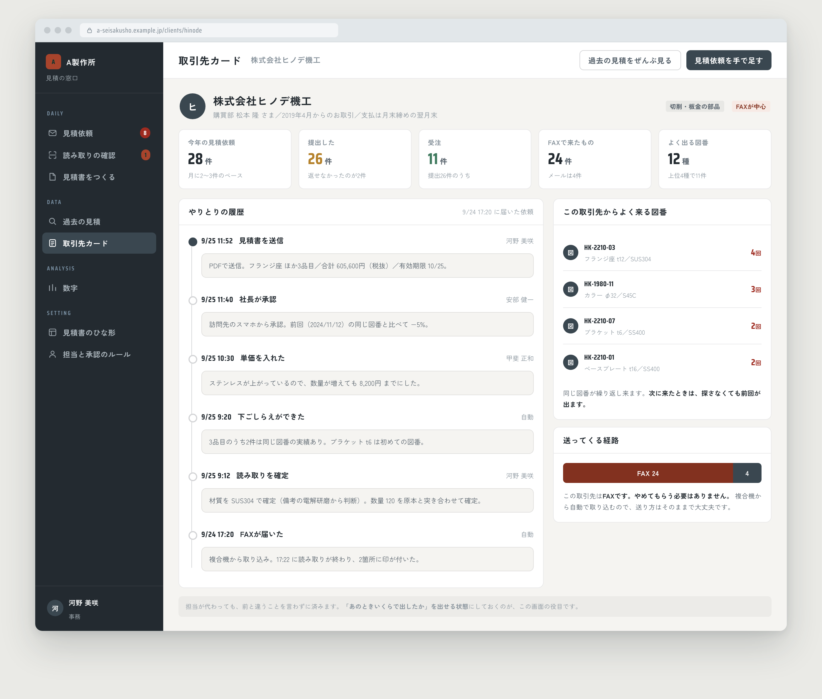
Task: Open 見積書をつくる menu item
Action: [x=99, y=177]
